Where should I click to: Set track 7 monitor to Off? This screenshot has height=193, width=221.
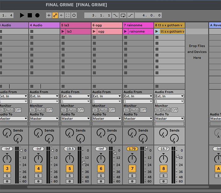pos(143,110)
